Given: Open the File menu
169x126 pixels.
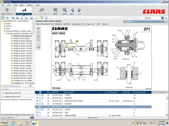Looking at the screenshot, I should [x=3, y=5].
